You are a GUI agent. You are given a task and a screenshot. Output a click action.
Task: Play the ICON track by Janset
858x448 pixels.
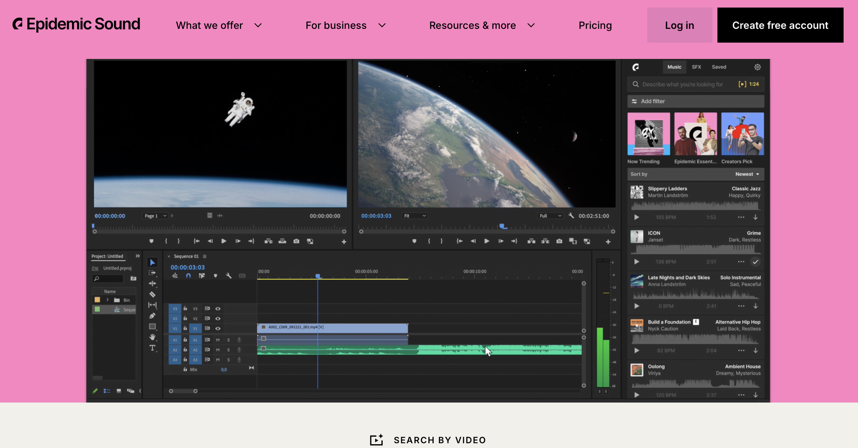coord(637,262)
